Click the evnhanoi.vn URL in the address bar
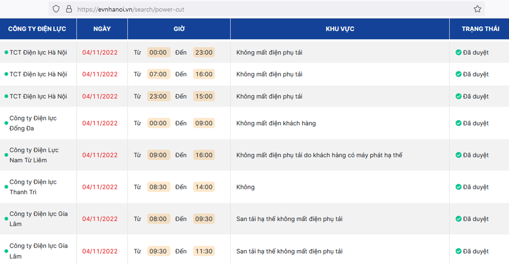The height and width of the screenshot is (264, 509). coord(131,9)
